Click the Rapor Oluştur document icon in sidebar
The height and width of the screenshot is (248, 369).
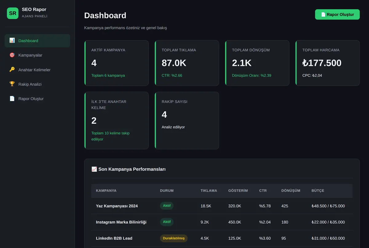point(12,98)
